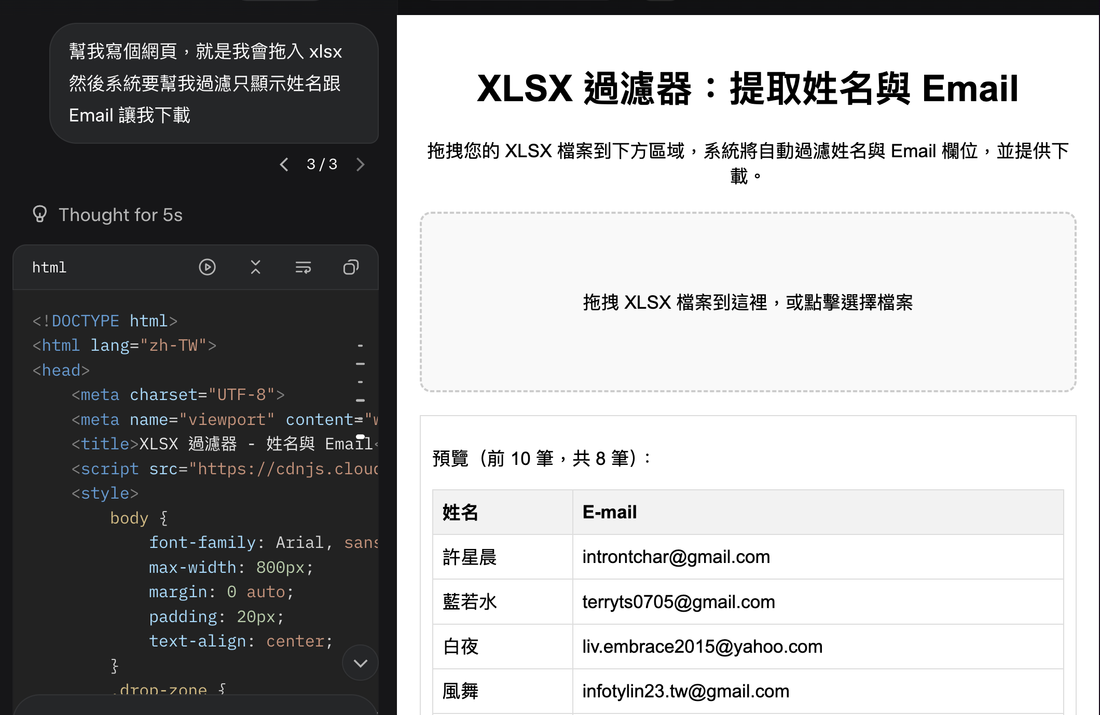The image size is (1100, 715).
Task: Click the lightbulb icon beside Thought for 5s
Action: 40,214
